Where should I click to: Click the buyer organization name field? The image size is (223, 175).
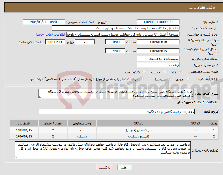click(x=116, y=28)
